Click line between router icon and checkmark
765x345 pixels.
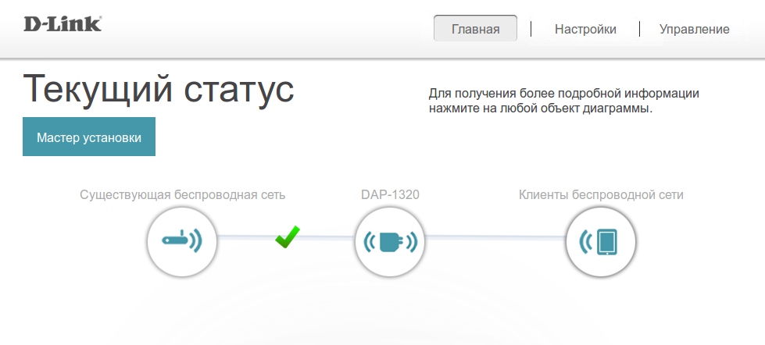[x=244, y=237]
